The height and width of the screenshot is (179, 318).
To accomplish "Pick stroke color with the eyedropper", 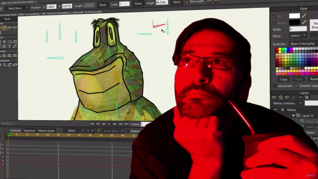I will pos(304,22).
